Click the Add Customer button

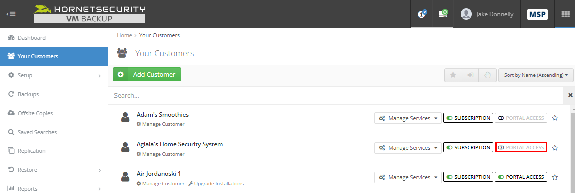(147, 74)
